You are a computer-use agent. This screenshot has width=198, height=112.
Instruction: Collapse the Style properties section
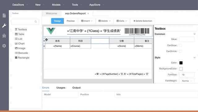(195, 58)
